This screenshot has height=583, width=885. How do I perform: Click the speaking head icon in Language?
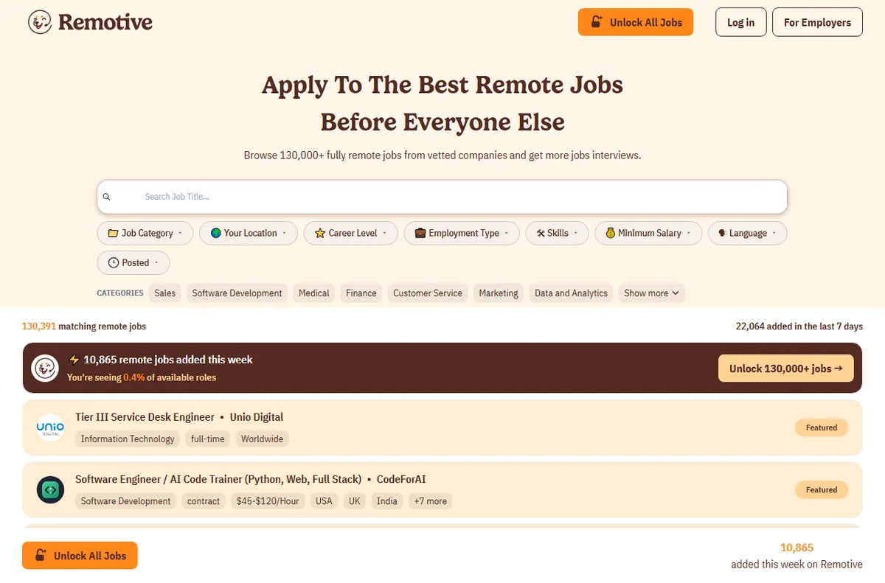point(723,233)
